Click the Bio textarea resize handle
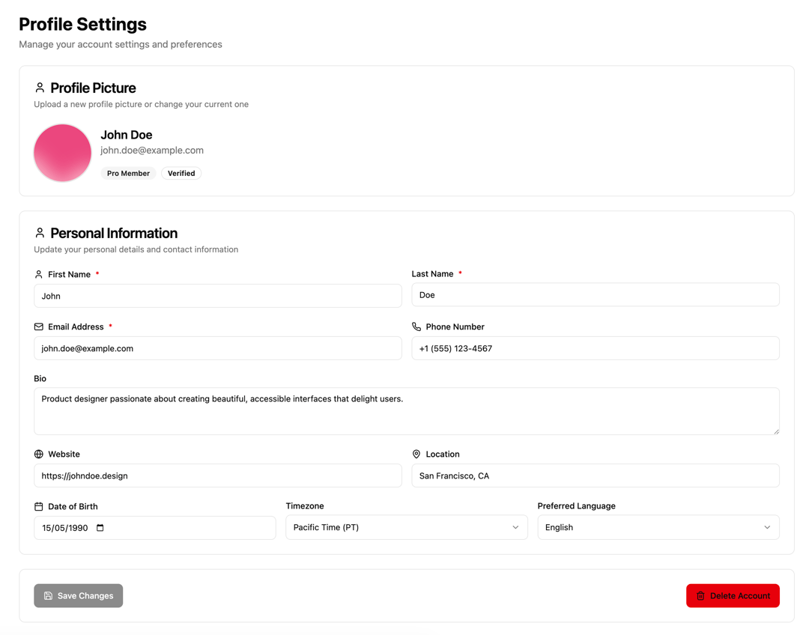809x635 pixels. click(x=776, y=431)
